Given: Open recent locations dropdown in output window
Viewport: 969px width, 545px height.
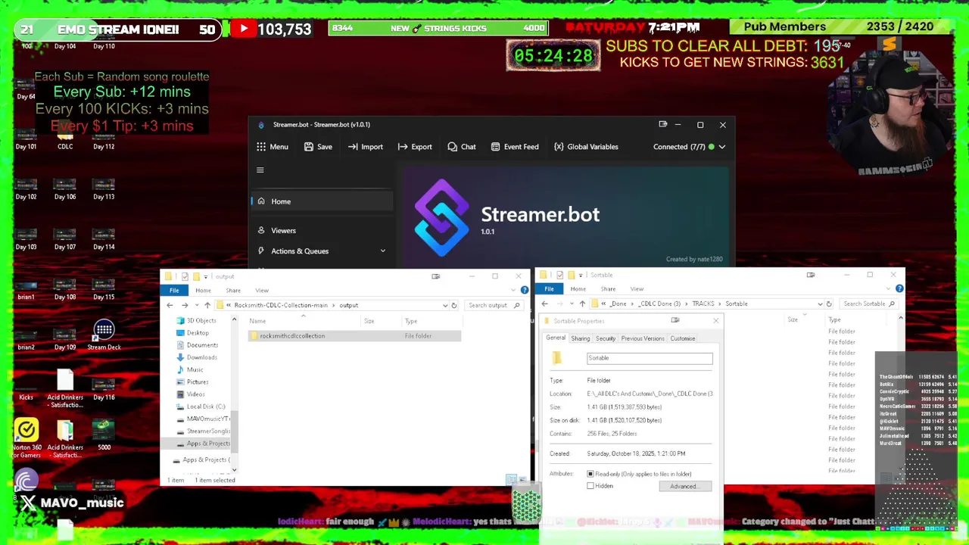Looking at the screenshot, I should (x=195, y=305).
